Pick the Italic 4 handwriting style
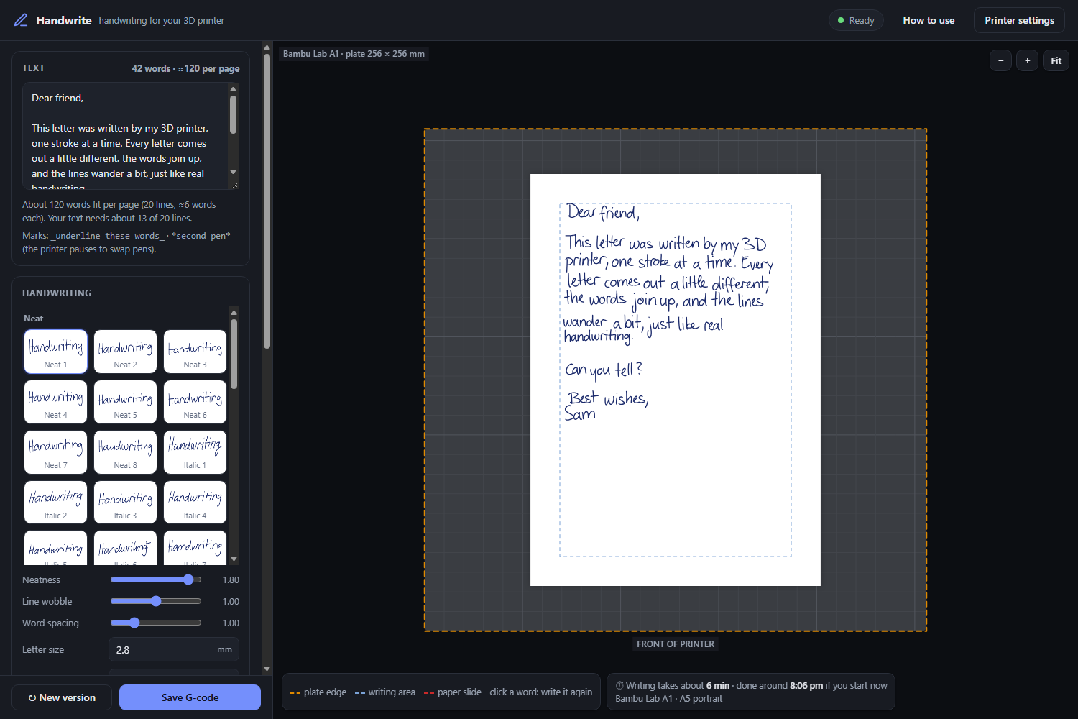Screen dimensions: 1078x719 tap(195, 503)
